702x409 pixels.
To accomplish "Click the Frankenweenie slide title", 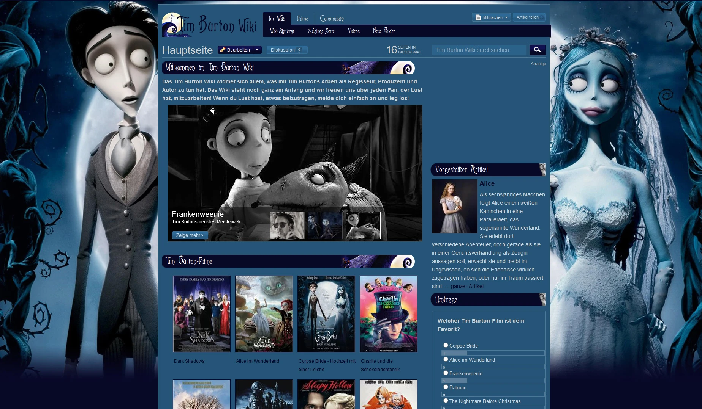I will tap(198, 214).
